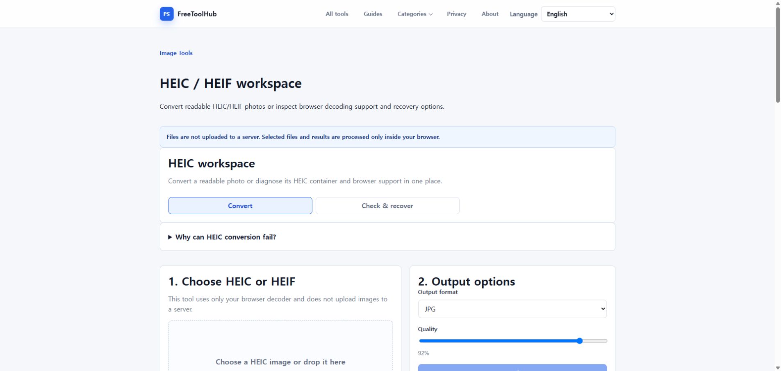Screen dimensions: 781x371
Task: Click the PS FreeToolHub logo icon
Action: [x=166, y=14]
